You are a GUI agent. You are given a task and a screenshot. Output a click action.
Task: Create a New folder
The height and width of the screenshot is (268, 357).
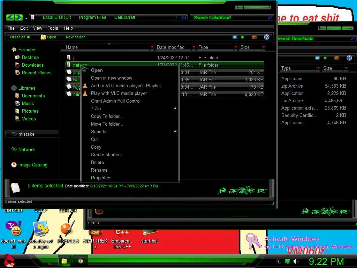(75, 37)
